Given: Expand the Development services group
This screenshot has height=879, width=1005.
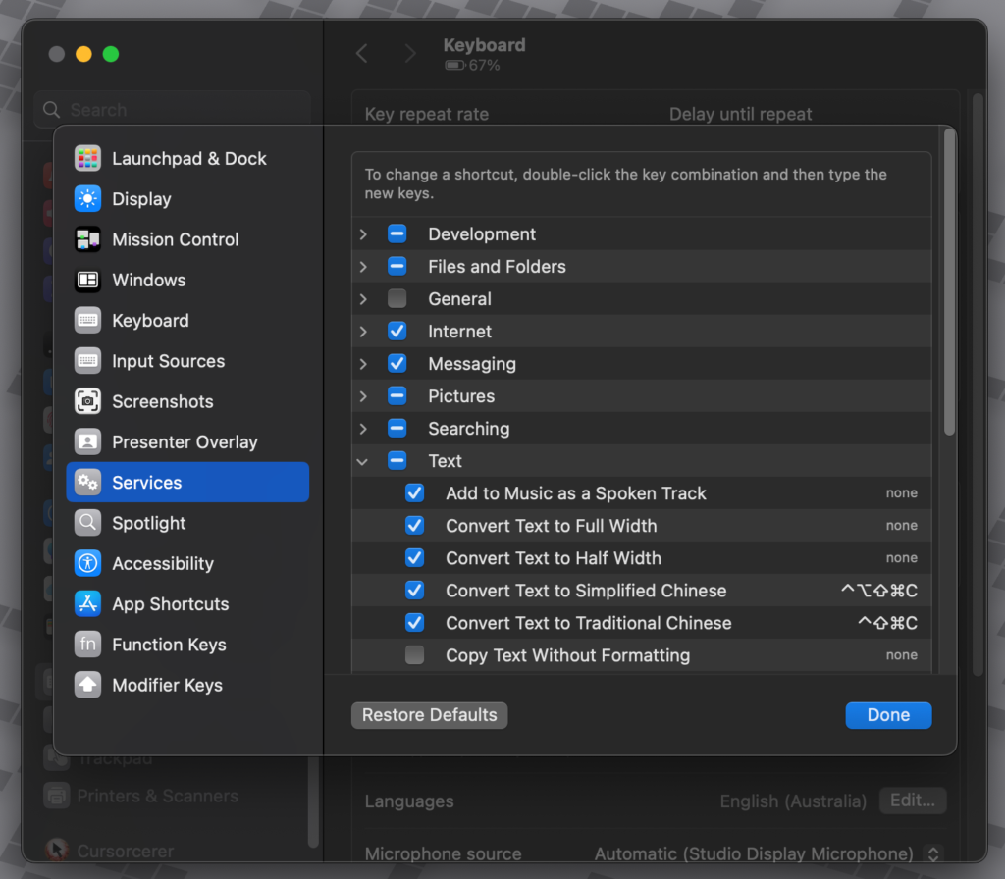Looking at the screenshot, I should click(362, 233).
